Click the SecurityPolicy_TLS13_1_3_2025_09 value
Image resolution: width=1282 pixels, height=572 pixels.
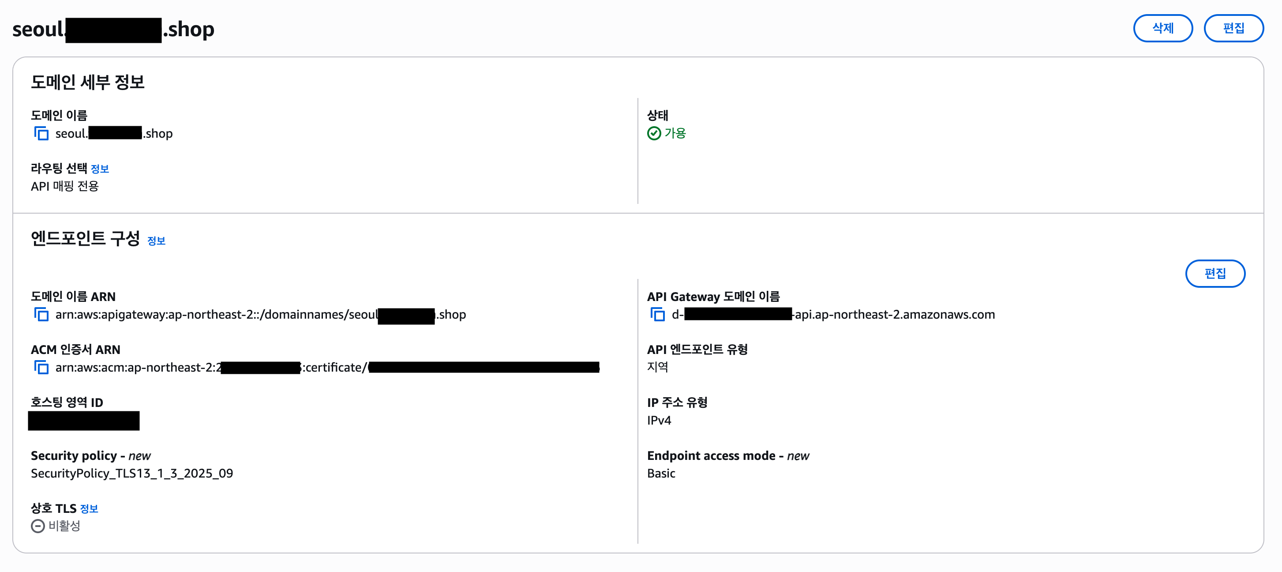coord(132,474)
